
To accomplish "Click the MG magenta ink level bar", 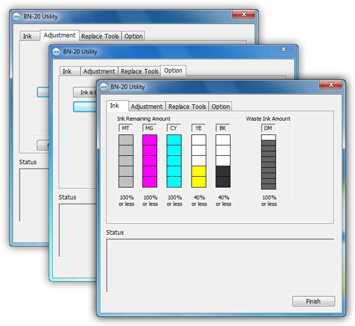I will pos(150,161).
